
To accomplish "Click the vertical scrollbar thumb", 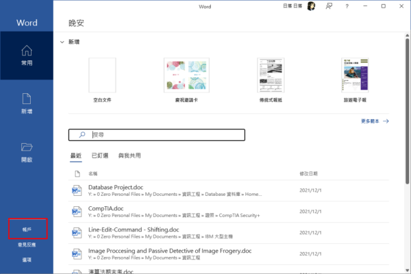I will point(407,111).
